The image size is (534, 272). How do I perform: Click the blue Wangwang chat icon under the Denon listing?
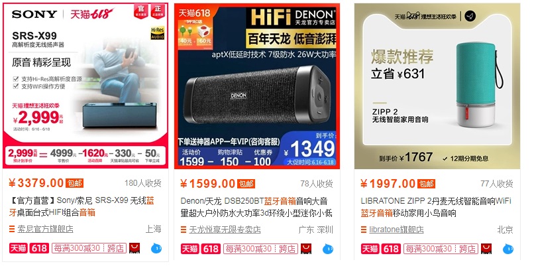click(x=328, y=249)
